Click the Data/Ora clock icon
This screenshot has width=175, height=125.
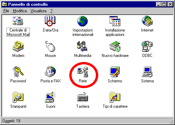coord(50,21)
